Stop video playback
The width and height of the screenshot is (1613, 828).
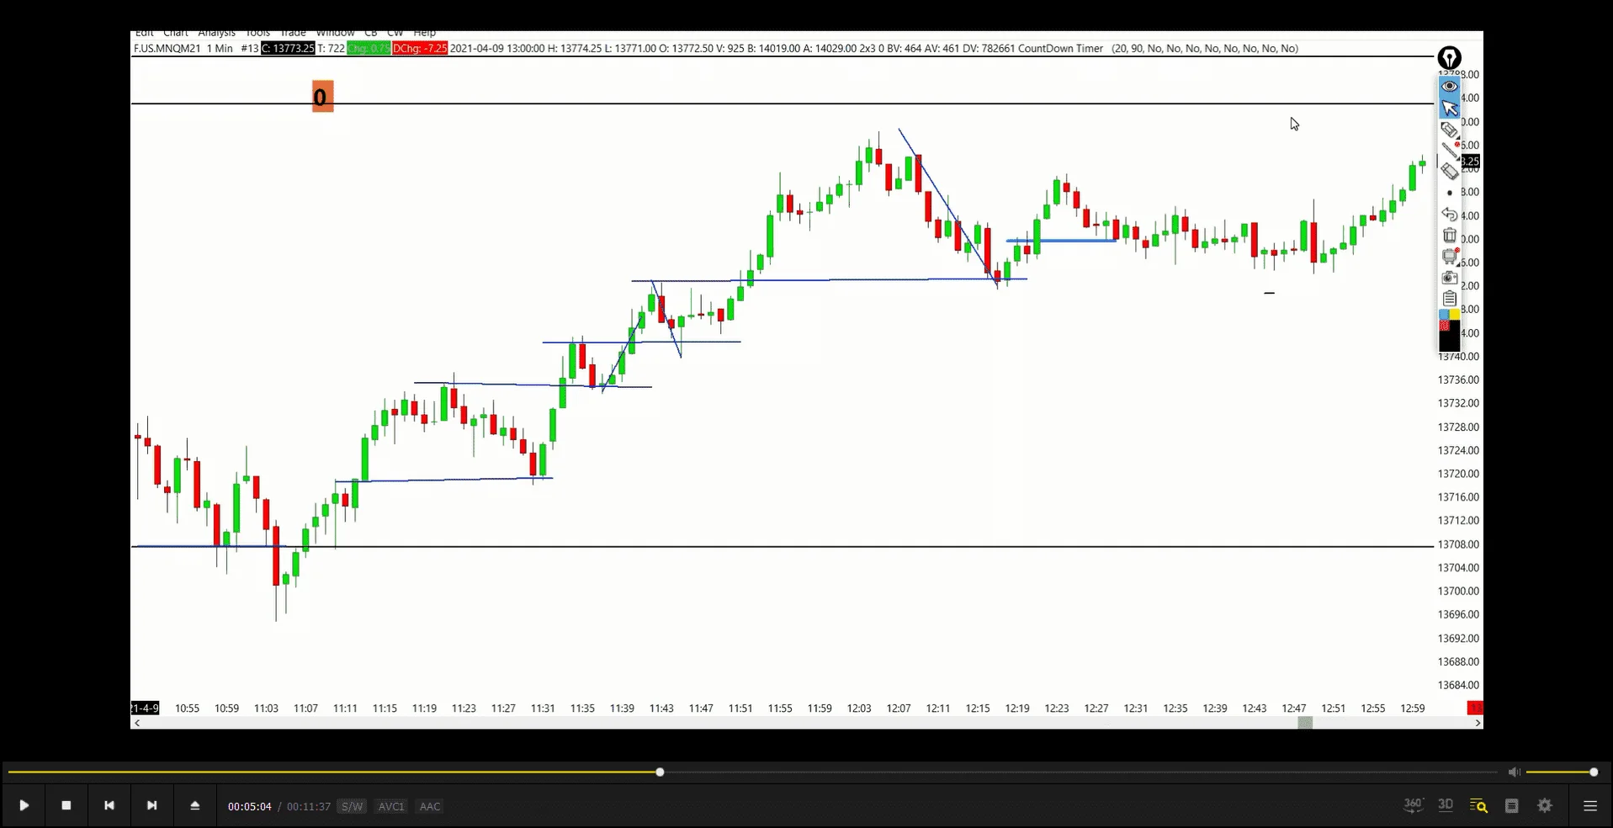click(x=66, y=805)
